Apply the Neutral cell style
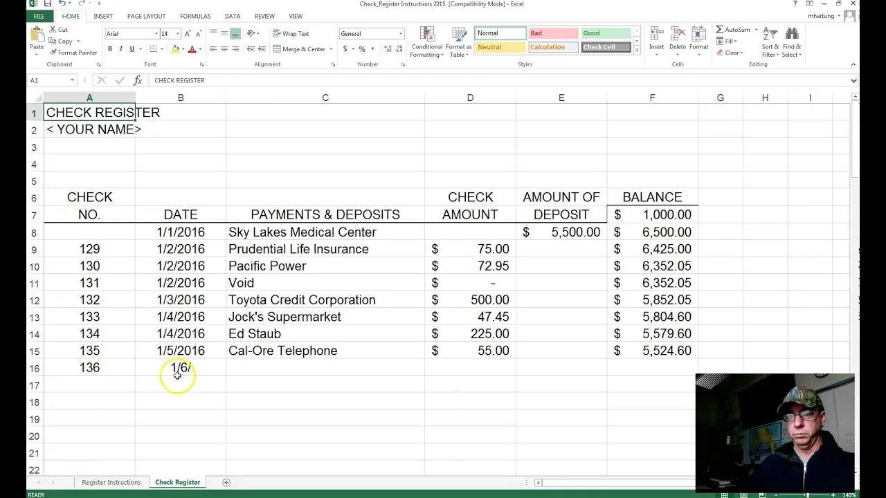This screenshot has width=886, height=498. 500,47
